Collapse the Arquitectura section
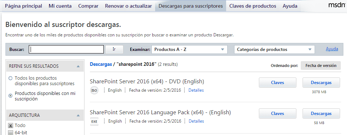Screen dimensions: 347x135 point(78,115)
